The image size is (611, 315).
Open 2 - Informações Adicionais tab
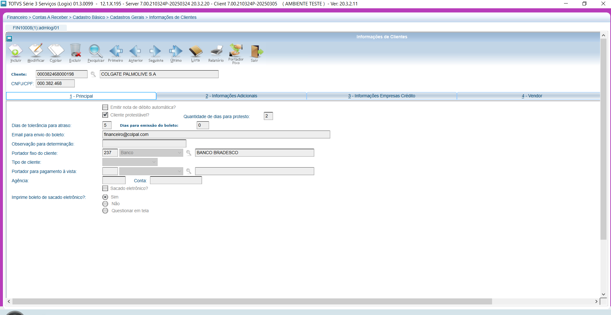(231, 96)
